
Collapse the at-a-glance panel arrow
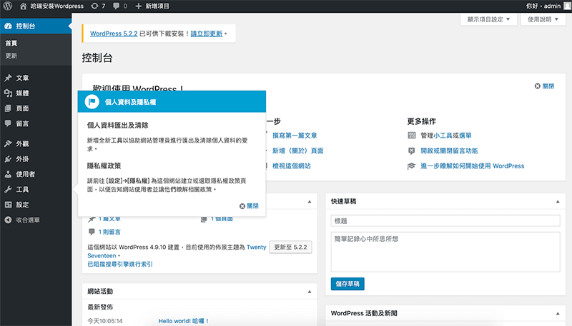[310, 202]
